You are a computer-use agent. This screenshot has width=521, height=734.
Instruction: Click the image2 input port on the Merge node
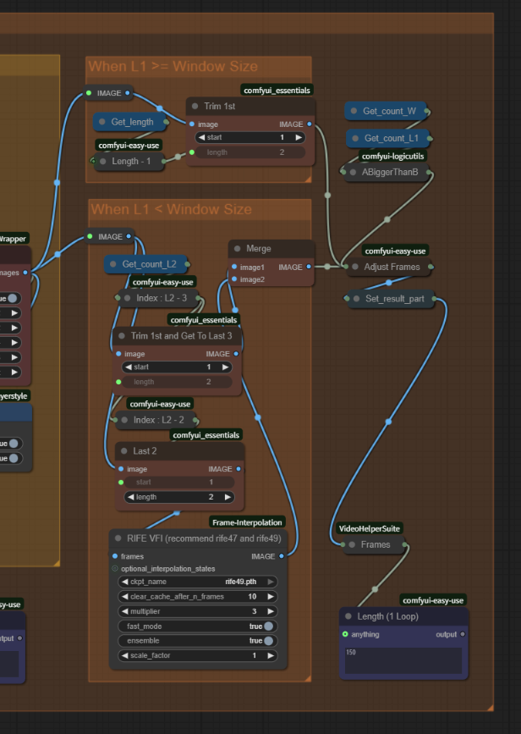click(x=233, y=279)
